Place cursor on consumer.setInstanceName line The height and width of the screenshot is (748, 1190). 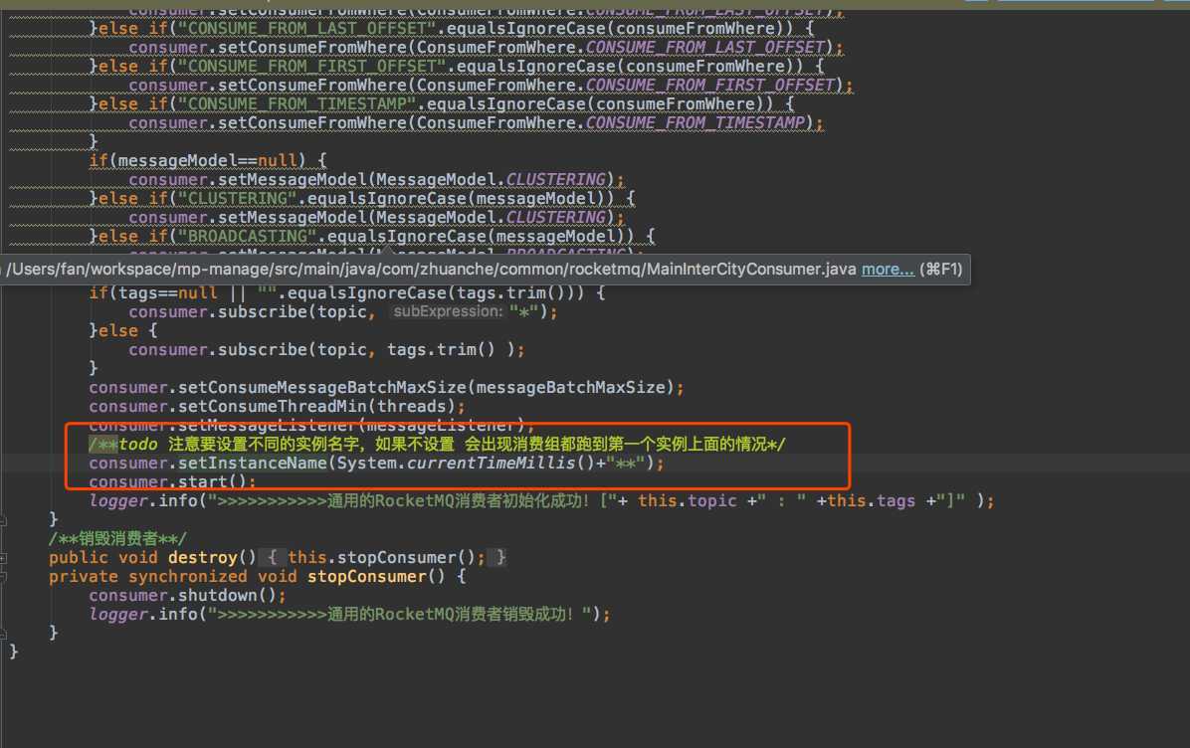pyautogui.click(x=376, y=464)
